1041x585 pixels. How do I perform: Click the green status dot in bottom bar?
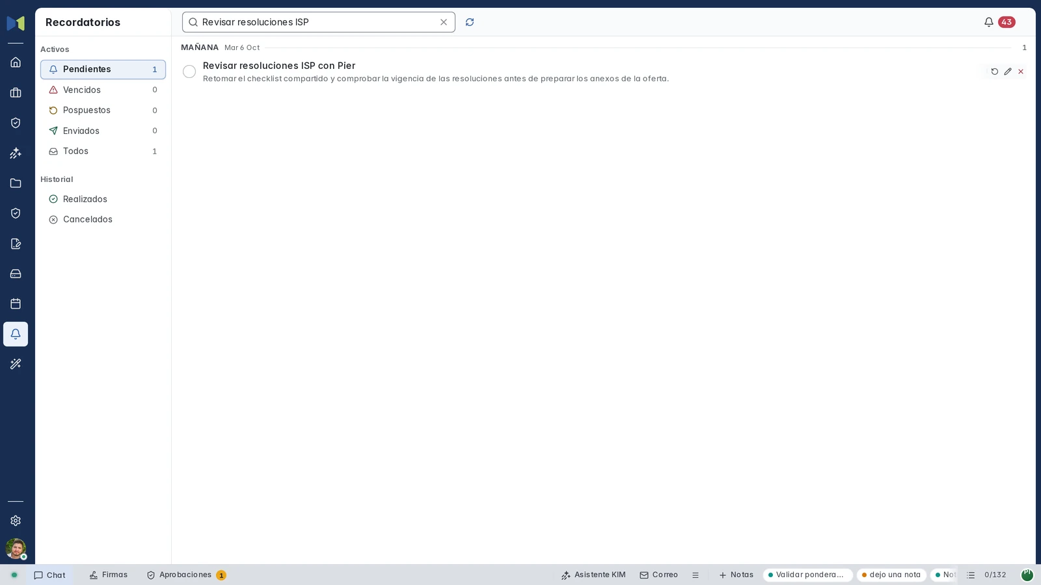[14, 575]
